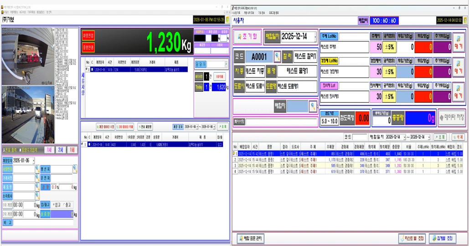Open 배합 end date dropdown in list filter
469x246 pixels.
click(428, 137)
